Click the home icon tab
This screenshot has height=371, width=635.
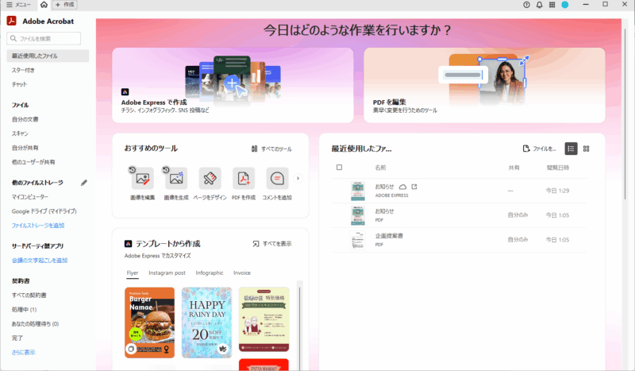[x=44, y=5]
